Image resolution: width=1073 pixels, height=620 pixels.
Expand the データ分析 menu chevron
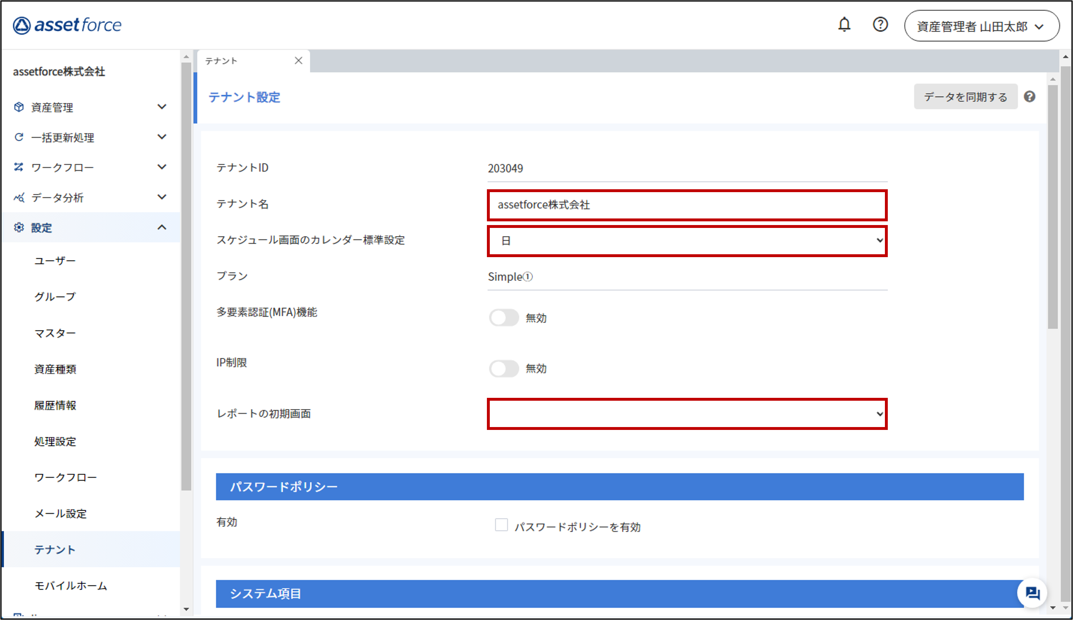click(x=162, y=197)
